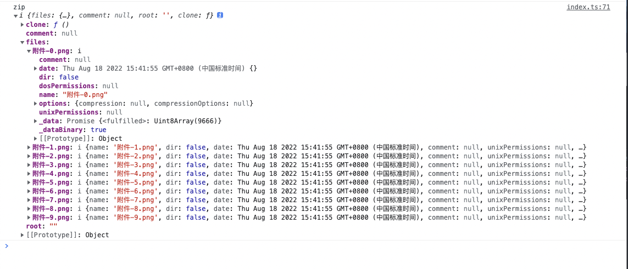Expand [[Prototype]] under 附件-0.png
The height and width of the screenshot is (269, 628).
tap(35, 139)
